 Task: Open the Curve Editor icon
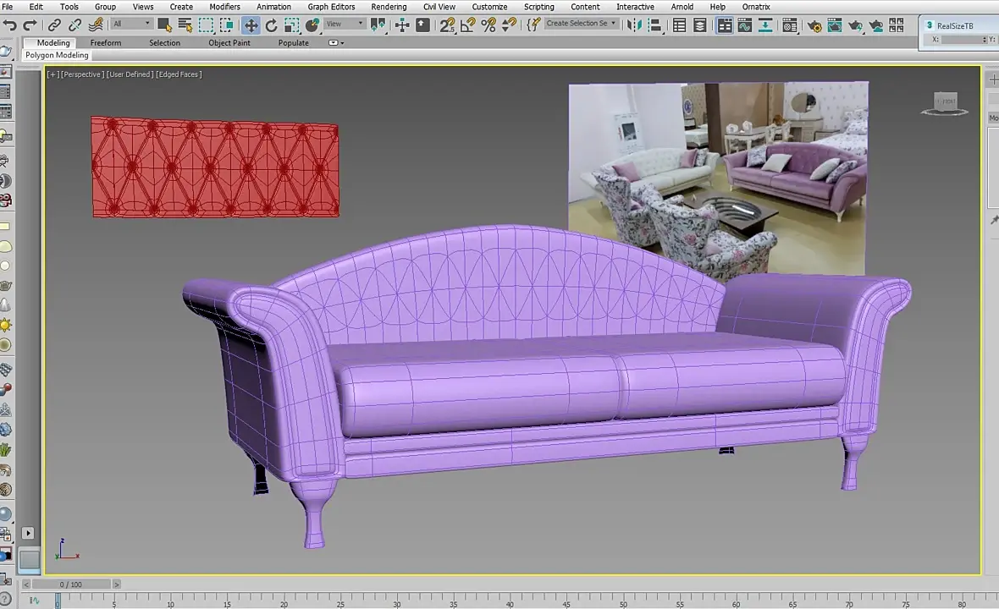745,25
